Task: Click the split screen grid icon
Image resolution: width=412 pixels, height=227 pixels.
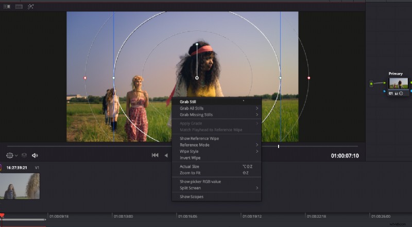Action: coord(19,7)
